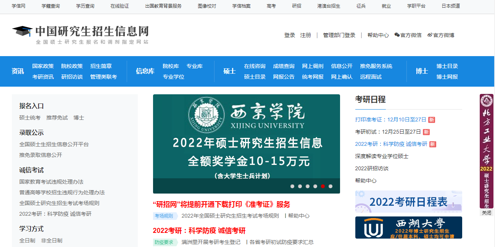Viewport: 495px width, 247px height.
Task: Click the 注册 register link
Action: tap(306, 35)
